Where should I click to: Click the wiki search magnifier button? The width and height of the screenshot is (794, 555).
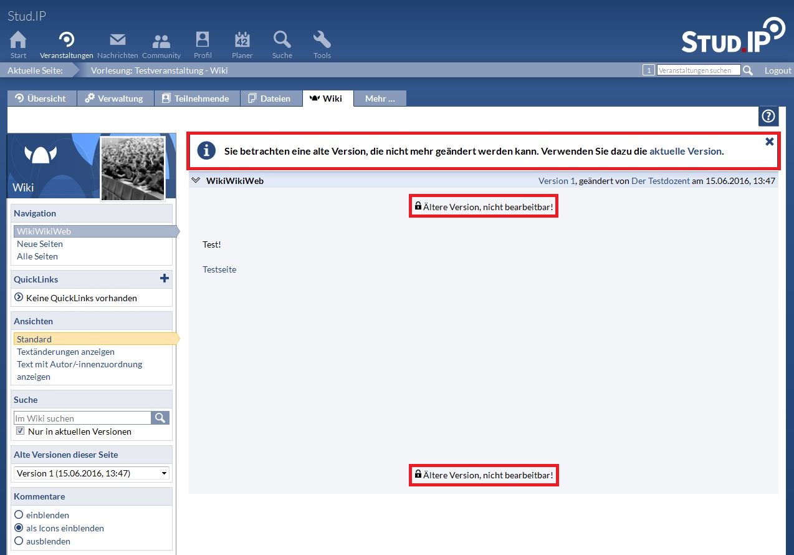(x=160, y=418)
